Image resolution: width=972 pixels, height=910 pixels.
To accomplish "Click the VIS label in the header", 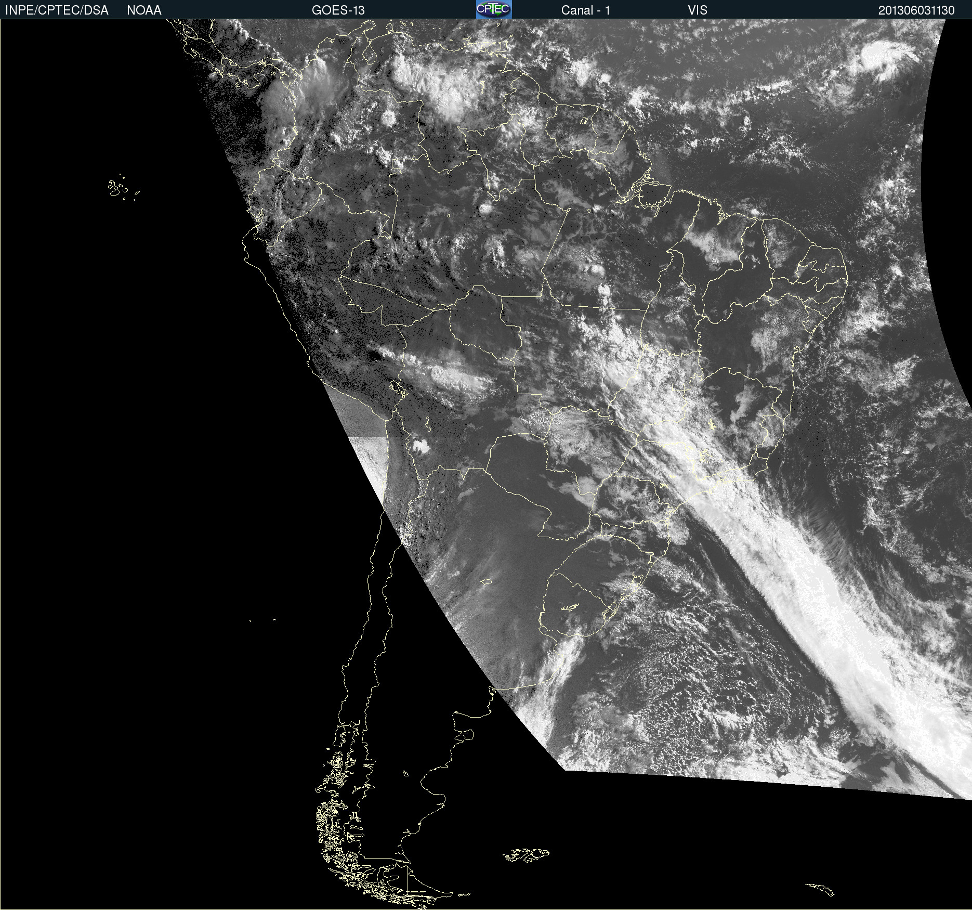I will [x=697, y=10].
